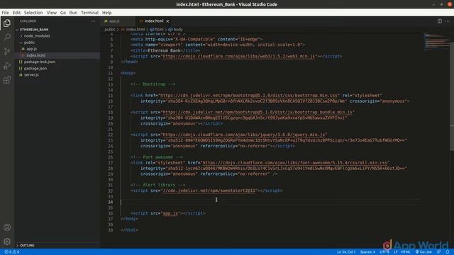The height and width of the screenshot is (255, 454).
Task: Place cursor on empty line 34
Action: coord(270,202)
